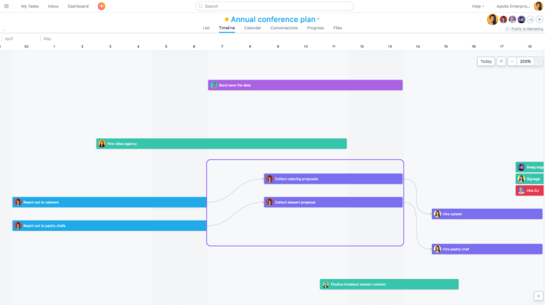Open the Hire pastry chef task
This screenshot has width=545, height=305.
487,249
